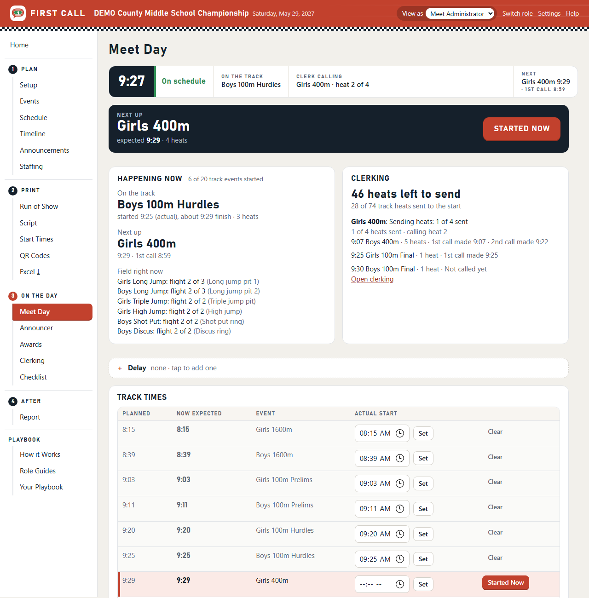The width and height of the screenshot is (589, 598).
Task: Open the clock picker for Girls 100m Hurdles
Action: tap(400, 534)
